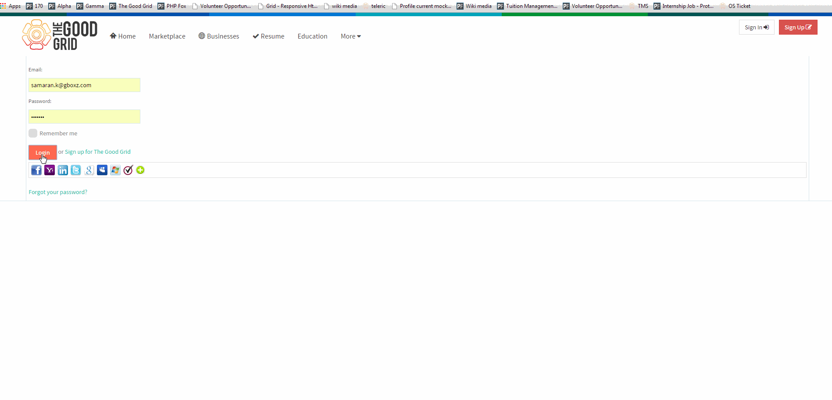The image size is (832, 400).
Task: Click the Login button
Action: pyautogui.click(x=43, y=152)
